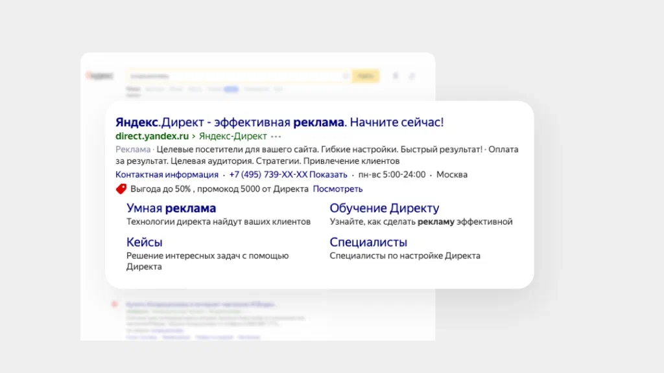
Task: Open the Контактная информация link
Action: pos(167,175)
